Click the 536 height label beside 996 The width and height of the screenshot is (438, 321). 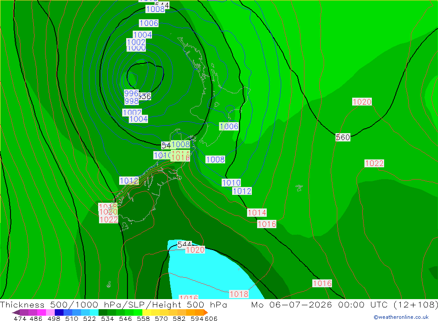point(145,97)
